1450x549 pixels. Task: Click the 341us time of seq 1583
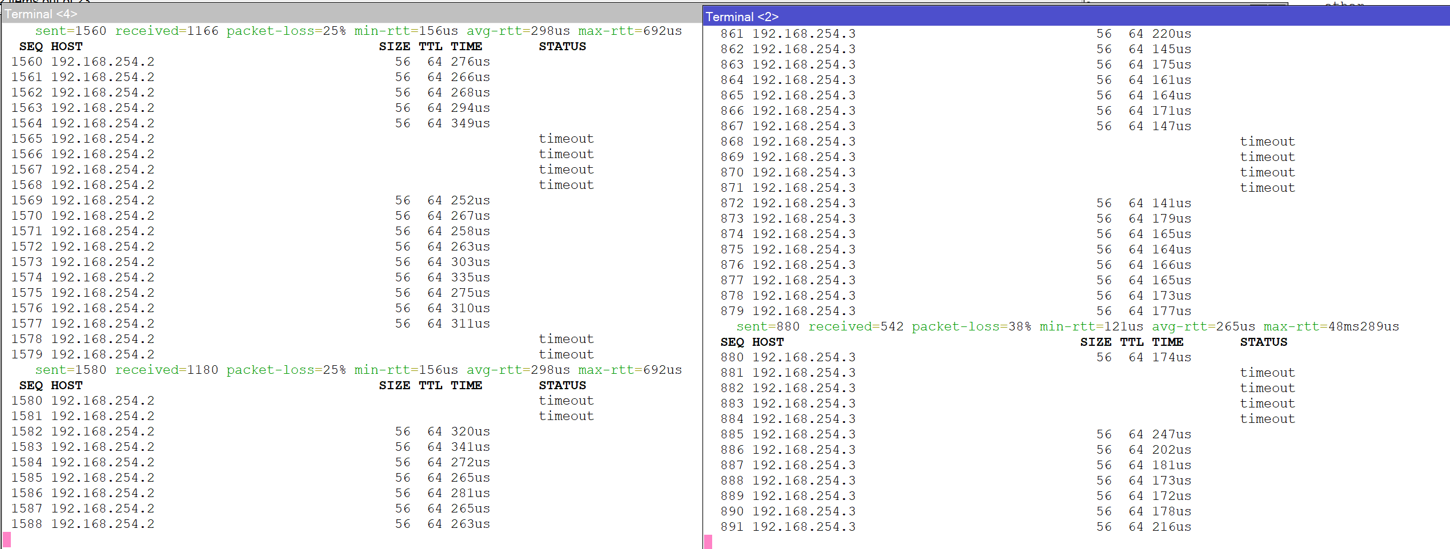click(471, 447)
